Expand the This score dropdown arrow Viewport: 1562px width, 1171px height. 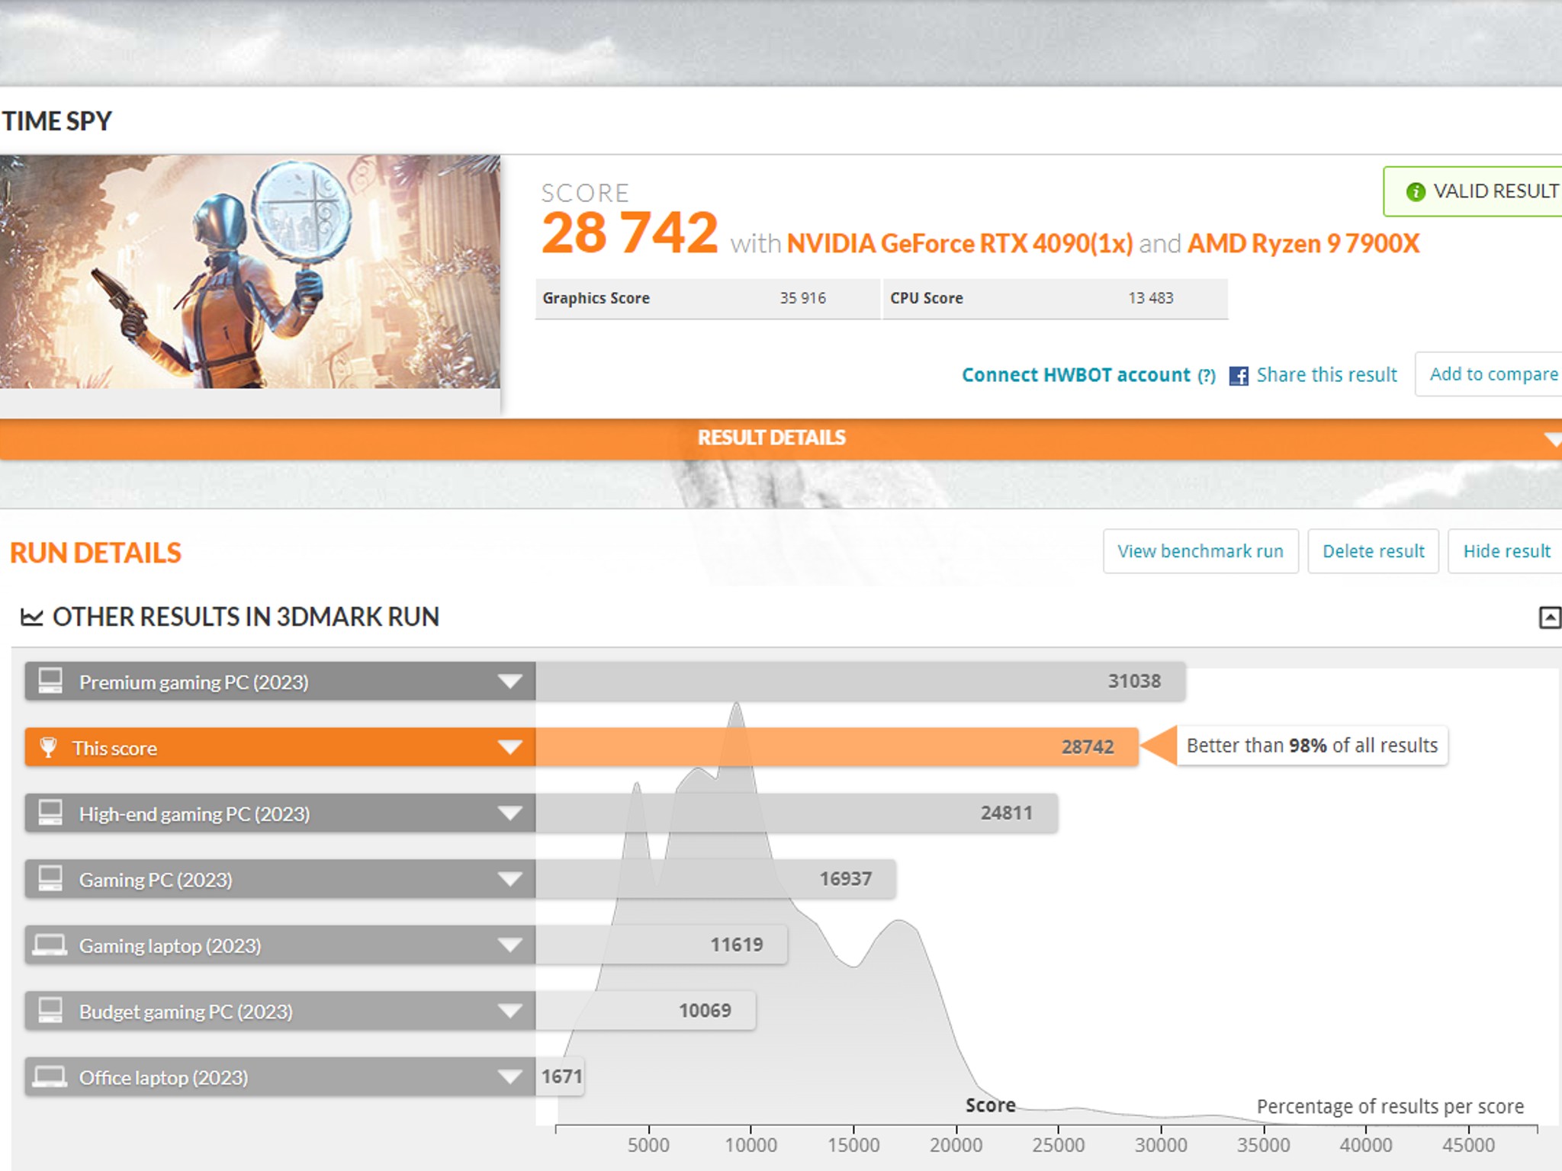509,747
